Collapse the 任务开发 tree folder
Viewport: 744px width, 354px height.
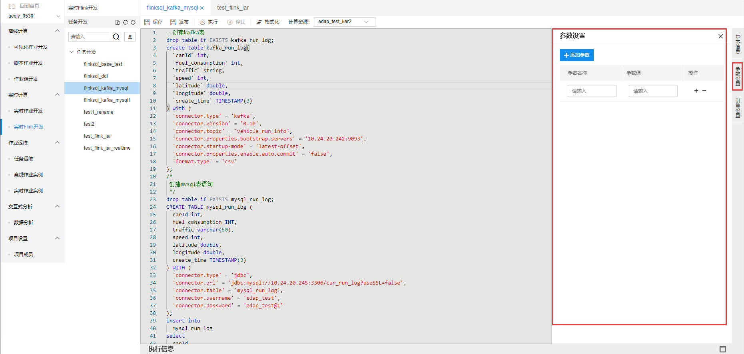[72, 52]
